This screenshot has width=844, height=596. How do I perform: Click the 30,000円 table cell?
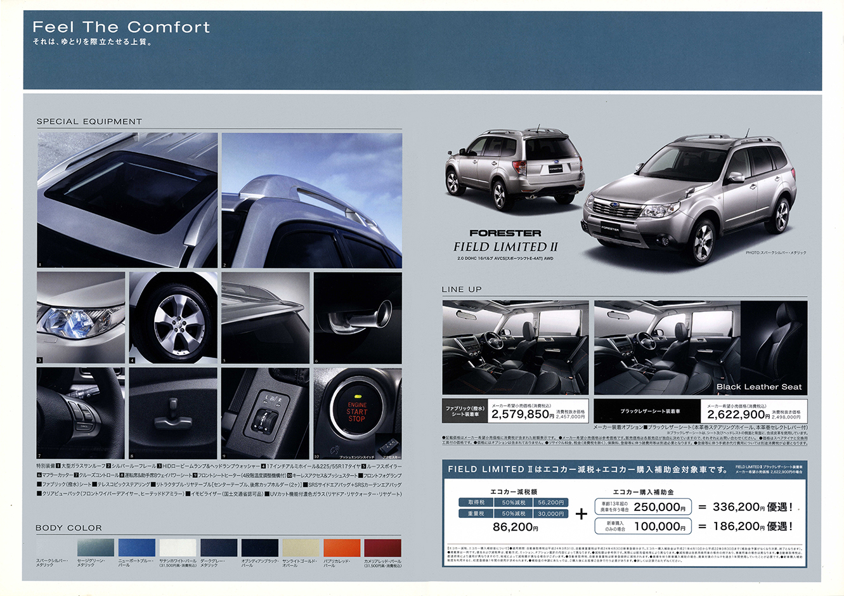550,514
